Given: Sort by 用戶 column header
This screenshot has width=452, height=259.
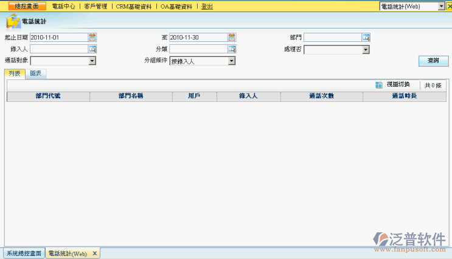Looking at the screenshot, I should coord(194,96).
